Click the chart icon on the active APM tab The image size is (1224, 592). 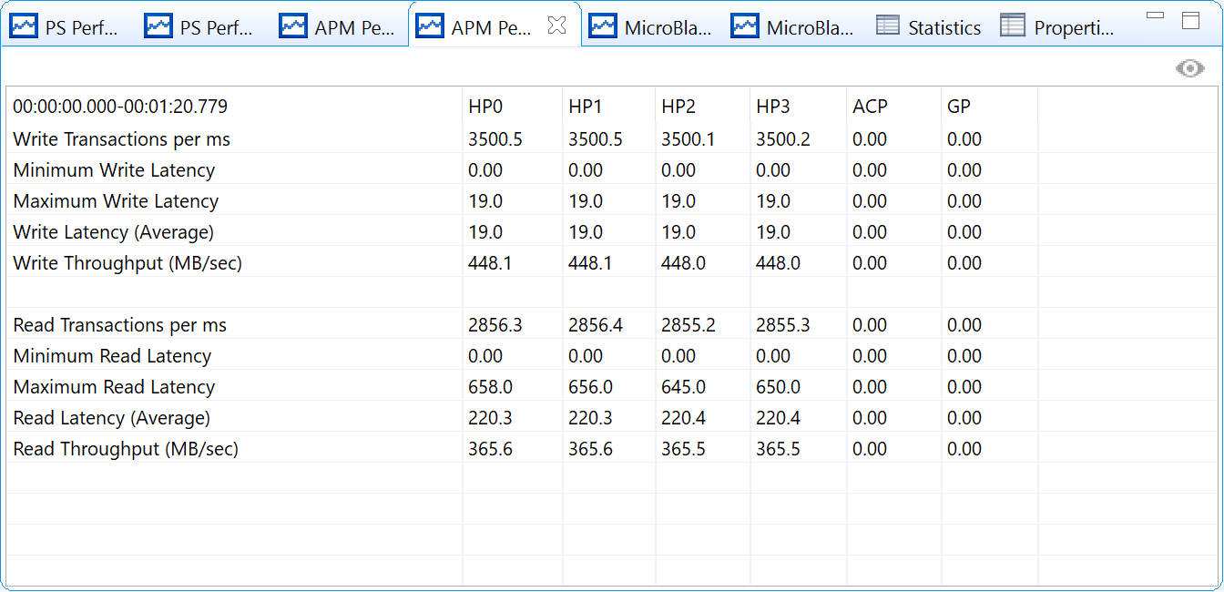[x=430, y=26]
